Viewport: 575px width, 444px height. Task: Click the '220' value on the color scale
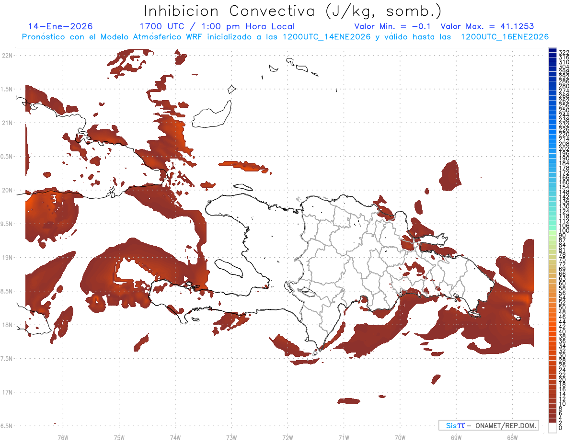pos(564,134)
